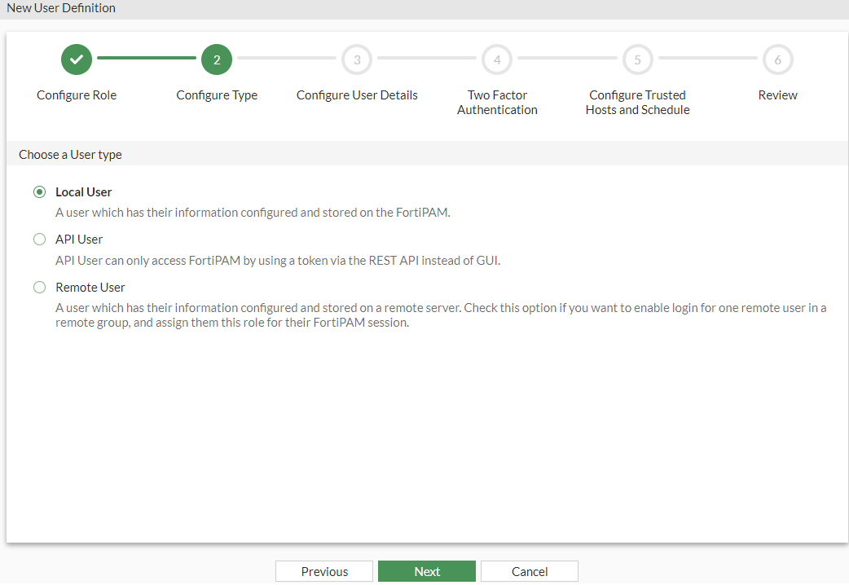Cancel the New User Definition wizard
This screenshot has width=849, height=585.
coord(529,571)
